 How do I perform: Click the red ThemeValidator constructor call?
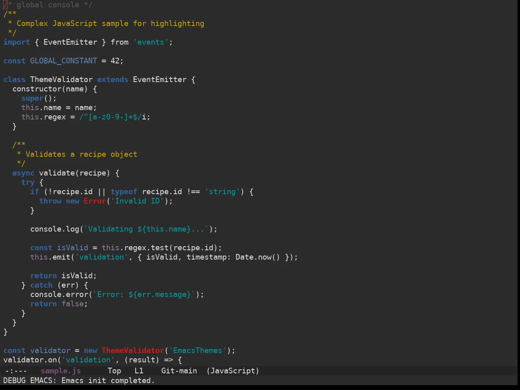click(133, 351)
